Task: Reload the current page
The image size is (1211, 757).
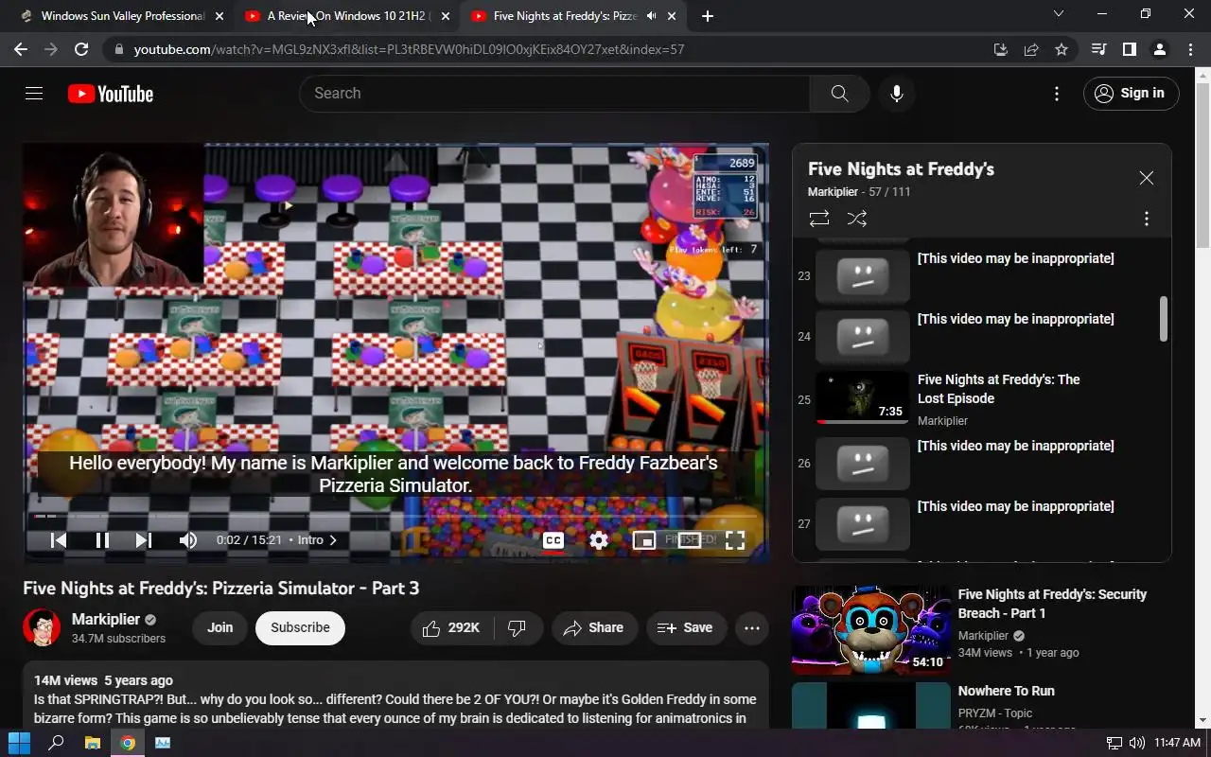Action: 81,49
